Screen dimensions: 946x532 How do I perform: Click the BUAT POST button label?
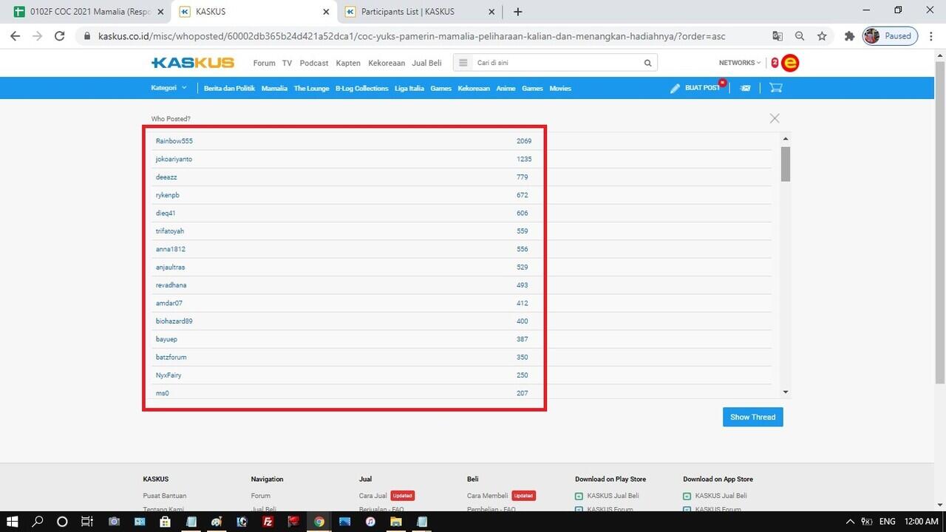[x=702, y=88]
